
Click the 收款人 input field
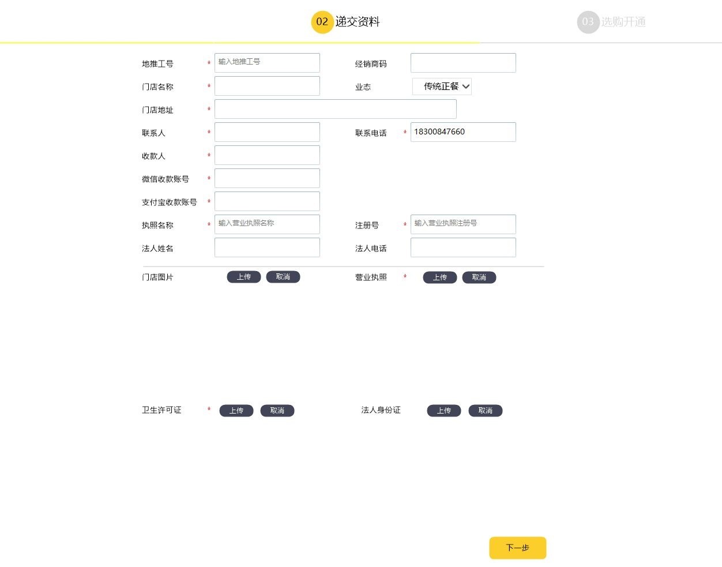click(x=267, y=155)
